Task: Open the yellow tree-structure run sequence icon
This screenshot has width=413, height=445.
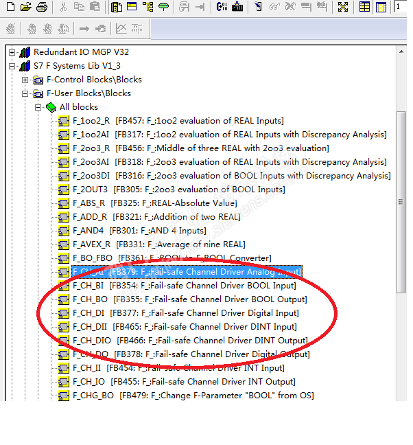Action: click(148, 6)
